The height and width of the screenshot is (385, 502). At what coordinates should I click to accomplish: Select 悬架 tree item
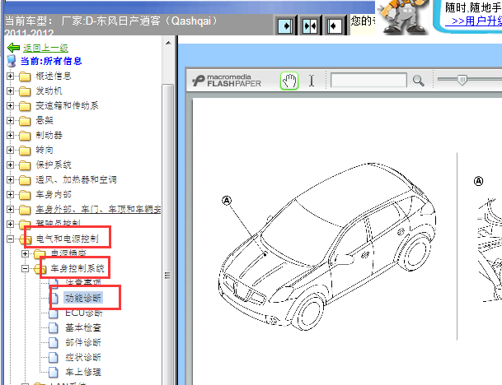45,120
